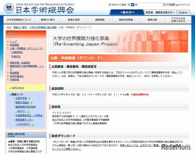
Task: Click the magnifier icon by 文字サイズ変更
Action: pyautogui.click(x=110, y=5)
